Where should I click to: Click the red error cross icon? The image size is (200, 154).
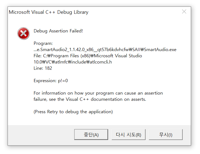pos(24,34)
